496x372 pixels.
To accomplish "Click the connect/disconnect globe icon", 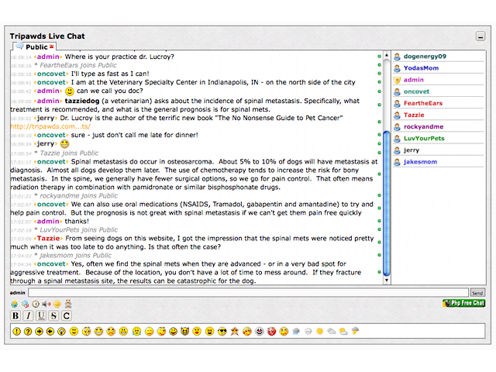I will tap(14, 305).
